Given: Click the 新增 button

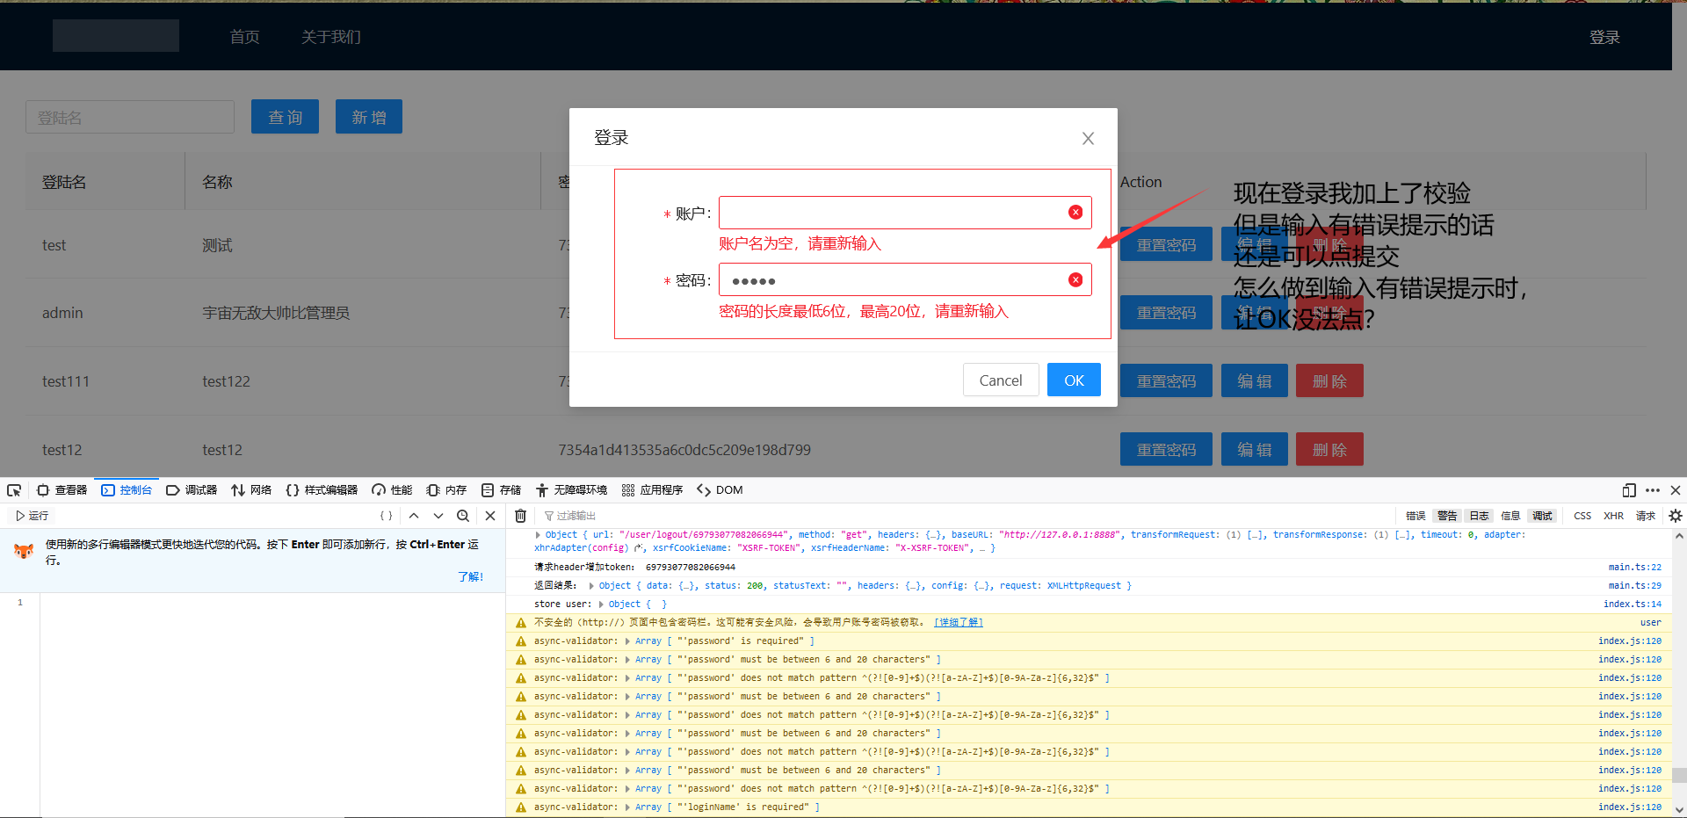Looking at the screenshot, I should pos(369,117).
